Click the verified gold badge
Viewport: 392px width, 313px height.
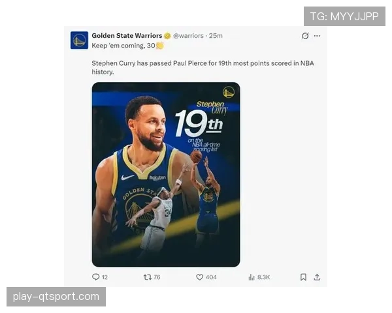(167, 36)
